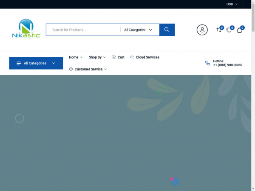
Task: Open the USD currency dropdown
Action: coord(232,4)
